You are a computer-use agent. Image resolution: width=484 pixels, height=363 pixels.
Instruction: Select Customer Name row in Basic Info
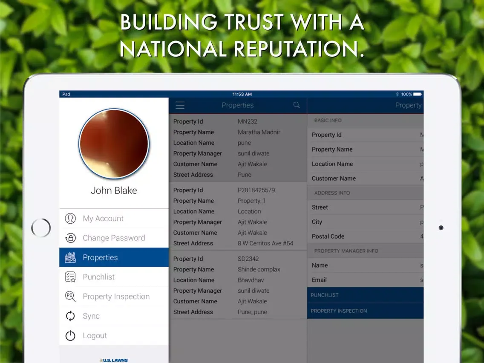(365, 179)
